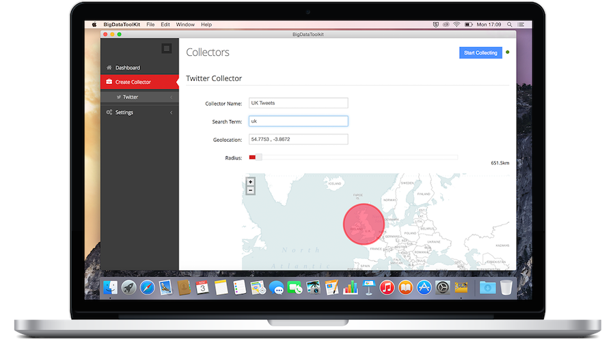The width and height of the screenshot is (615, 362).
Task: Click the Collector Name input field
Action: point(298,103)
